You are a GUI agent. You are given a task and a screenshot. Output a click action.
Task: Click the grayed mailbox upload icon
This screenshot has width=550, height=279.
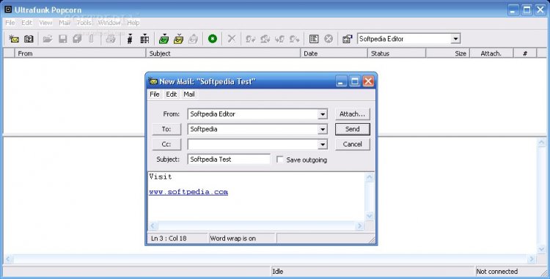[x=194, y=39]
